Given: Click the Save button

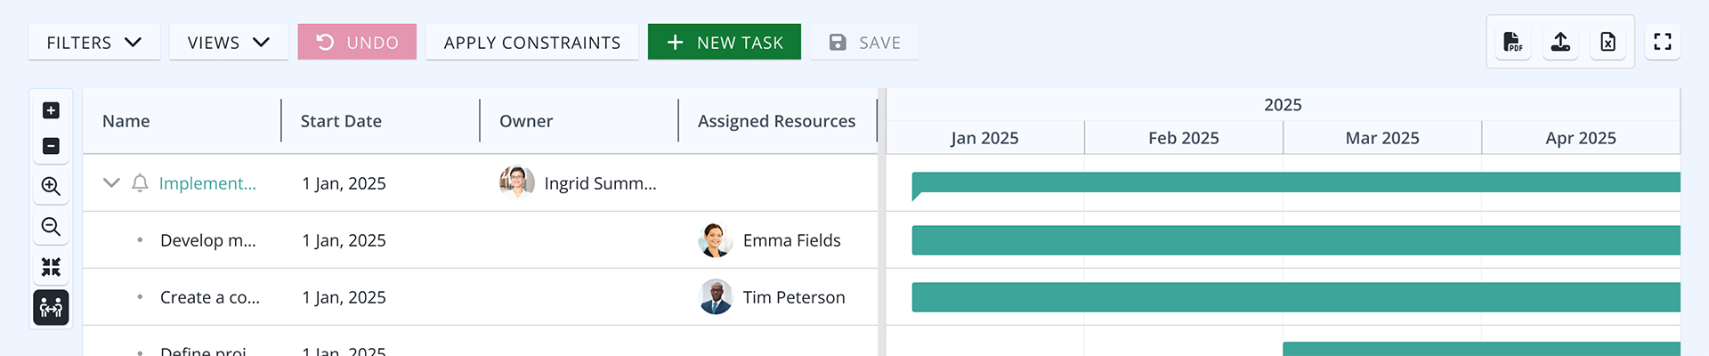Looking at the screenshot, I should pos(864,42).
